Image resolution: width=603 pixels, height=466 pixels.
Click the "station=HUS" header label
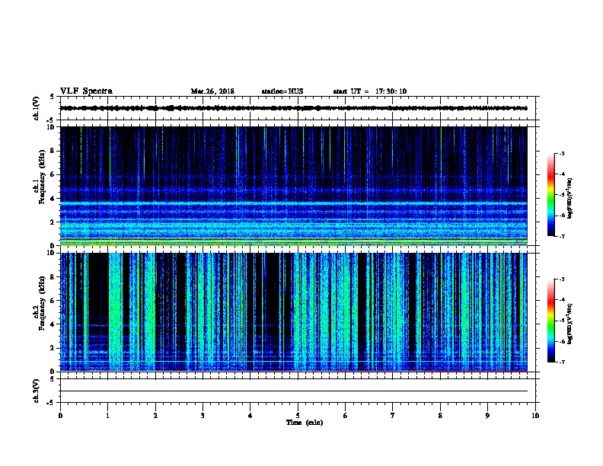(282, 91)
